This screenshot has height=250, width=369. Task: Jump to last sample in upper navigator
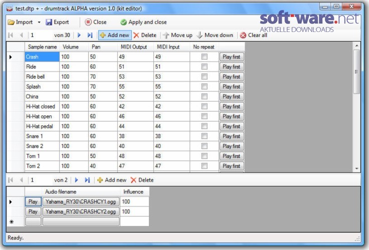pos(90,35)
